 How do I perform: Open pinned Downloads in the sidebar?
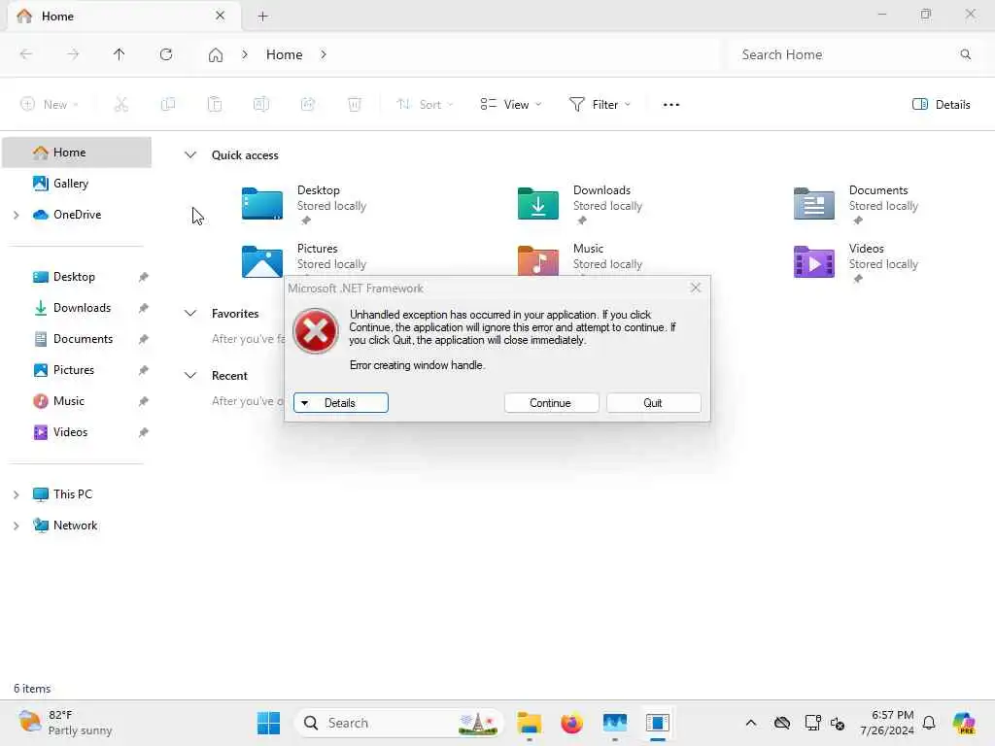point(82,308)
